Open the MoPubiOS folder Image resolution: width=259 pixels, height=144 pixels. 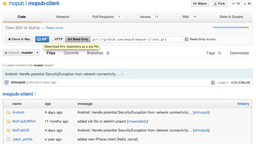(21, 130)
